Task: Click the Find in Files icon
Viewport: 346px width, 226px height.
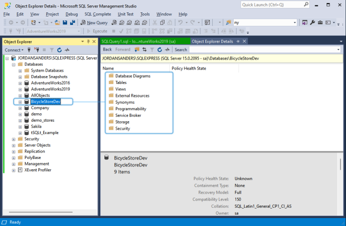Action: pos(228,22)
